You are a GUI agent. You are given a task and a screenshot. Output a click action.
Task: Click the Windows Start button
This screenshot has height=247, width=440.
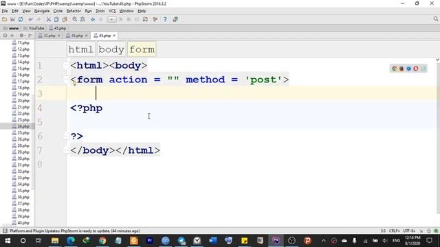(x=8, y=241)
